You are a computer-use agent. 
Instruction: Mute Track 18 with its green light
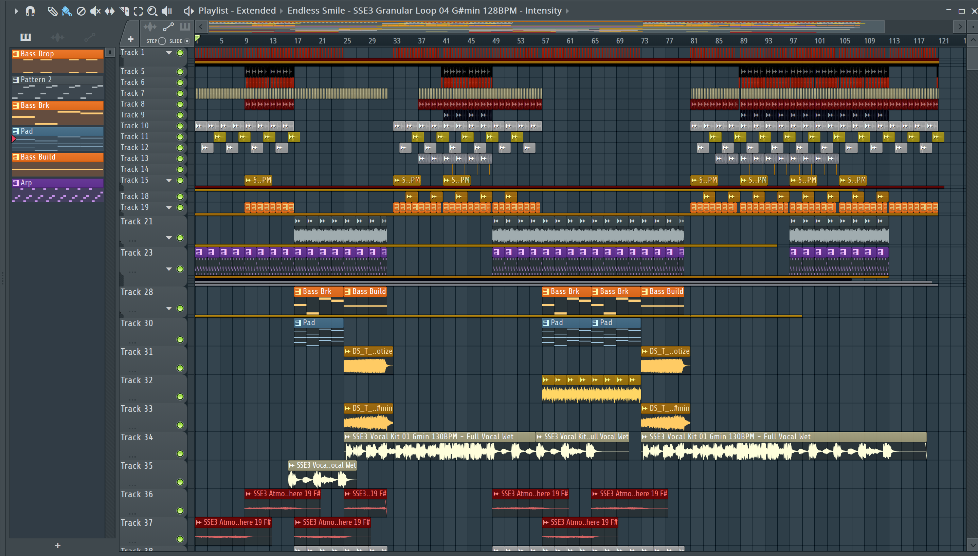click(180, 197)
